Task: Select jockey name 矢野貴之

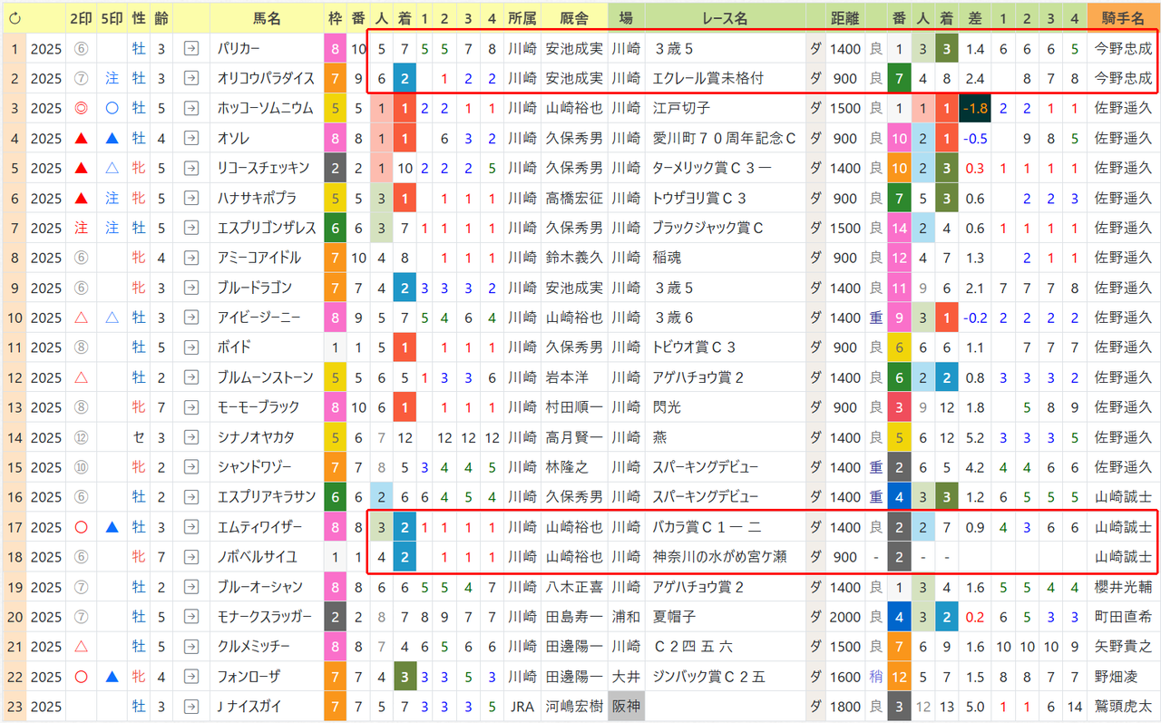Action: pos(1124,647)
